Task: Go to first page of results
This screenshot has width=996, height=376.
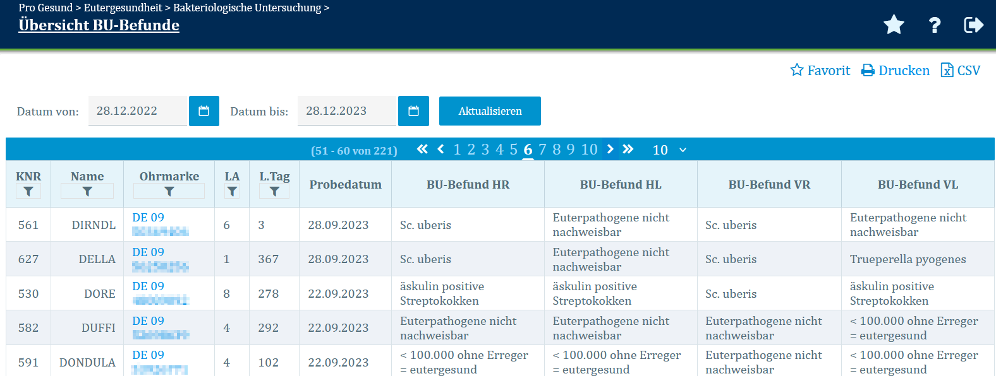Action: pyautogui.click(x=422, y=150)
